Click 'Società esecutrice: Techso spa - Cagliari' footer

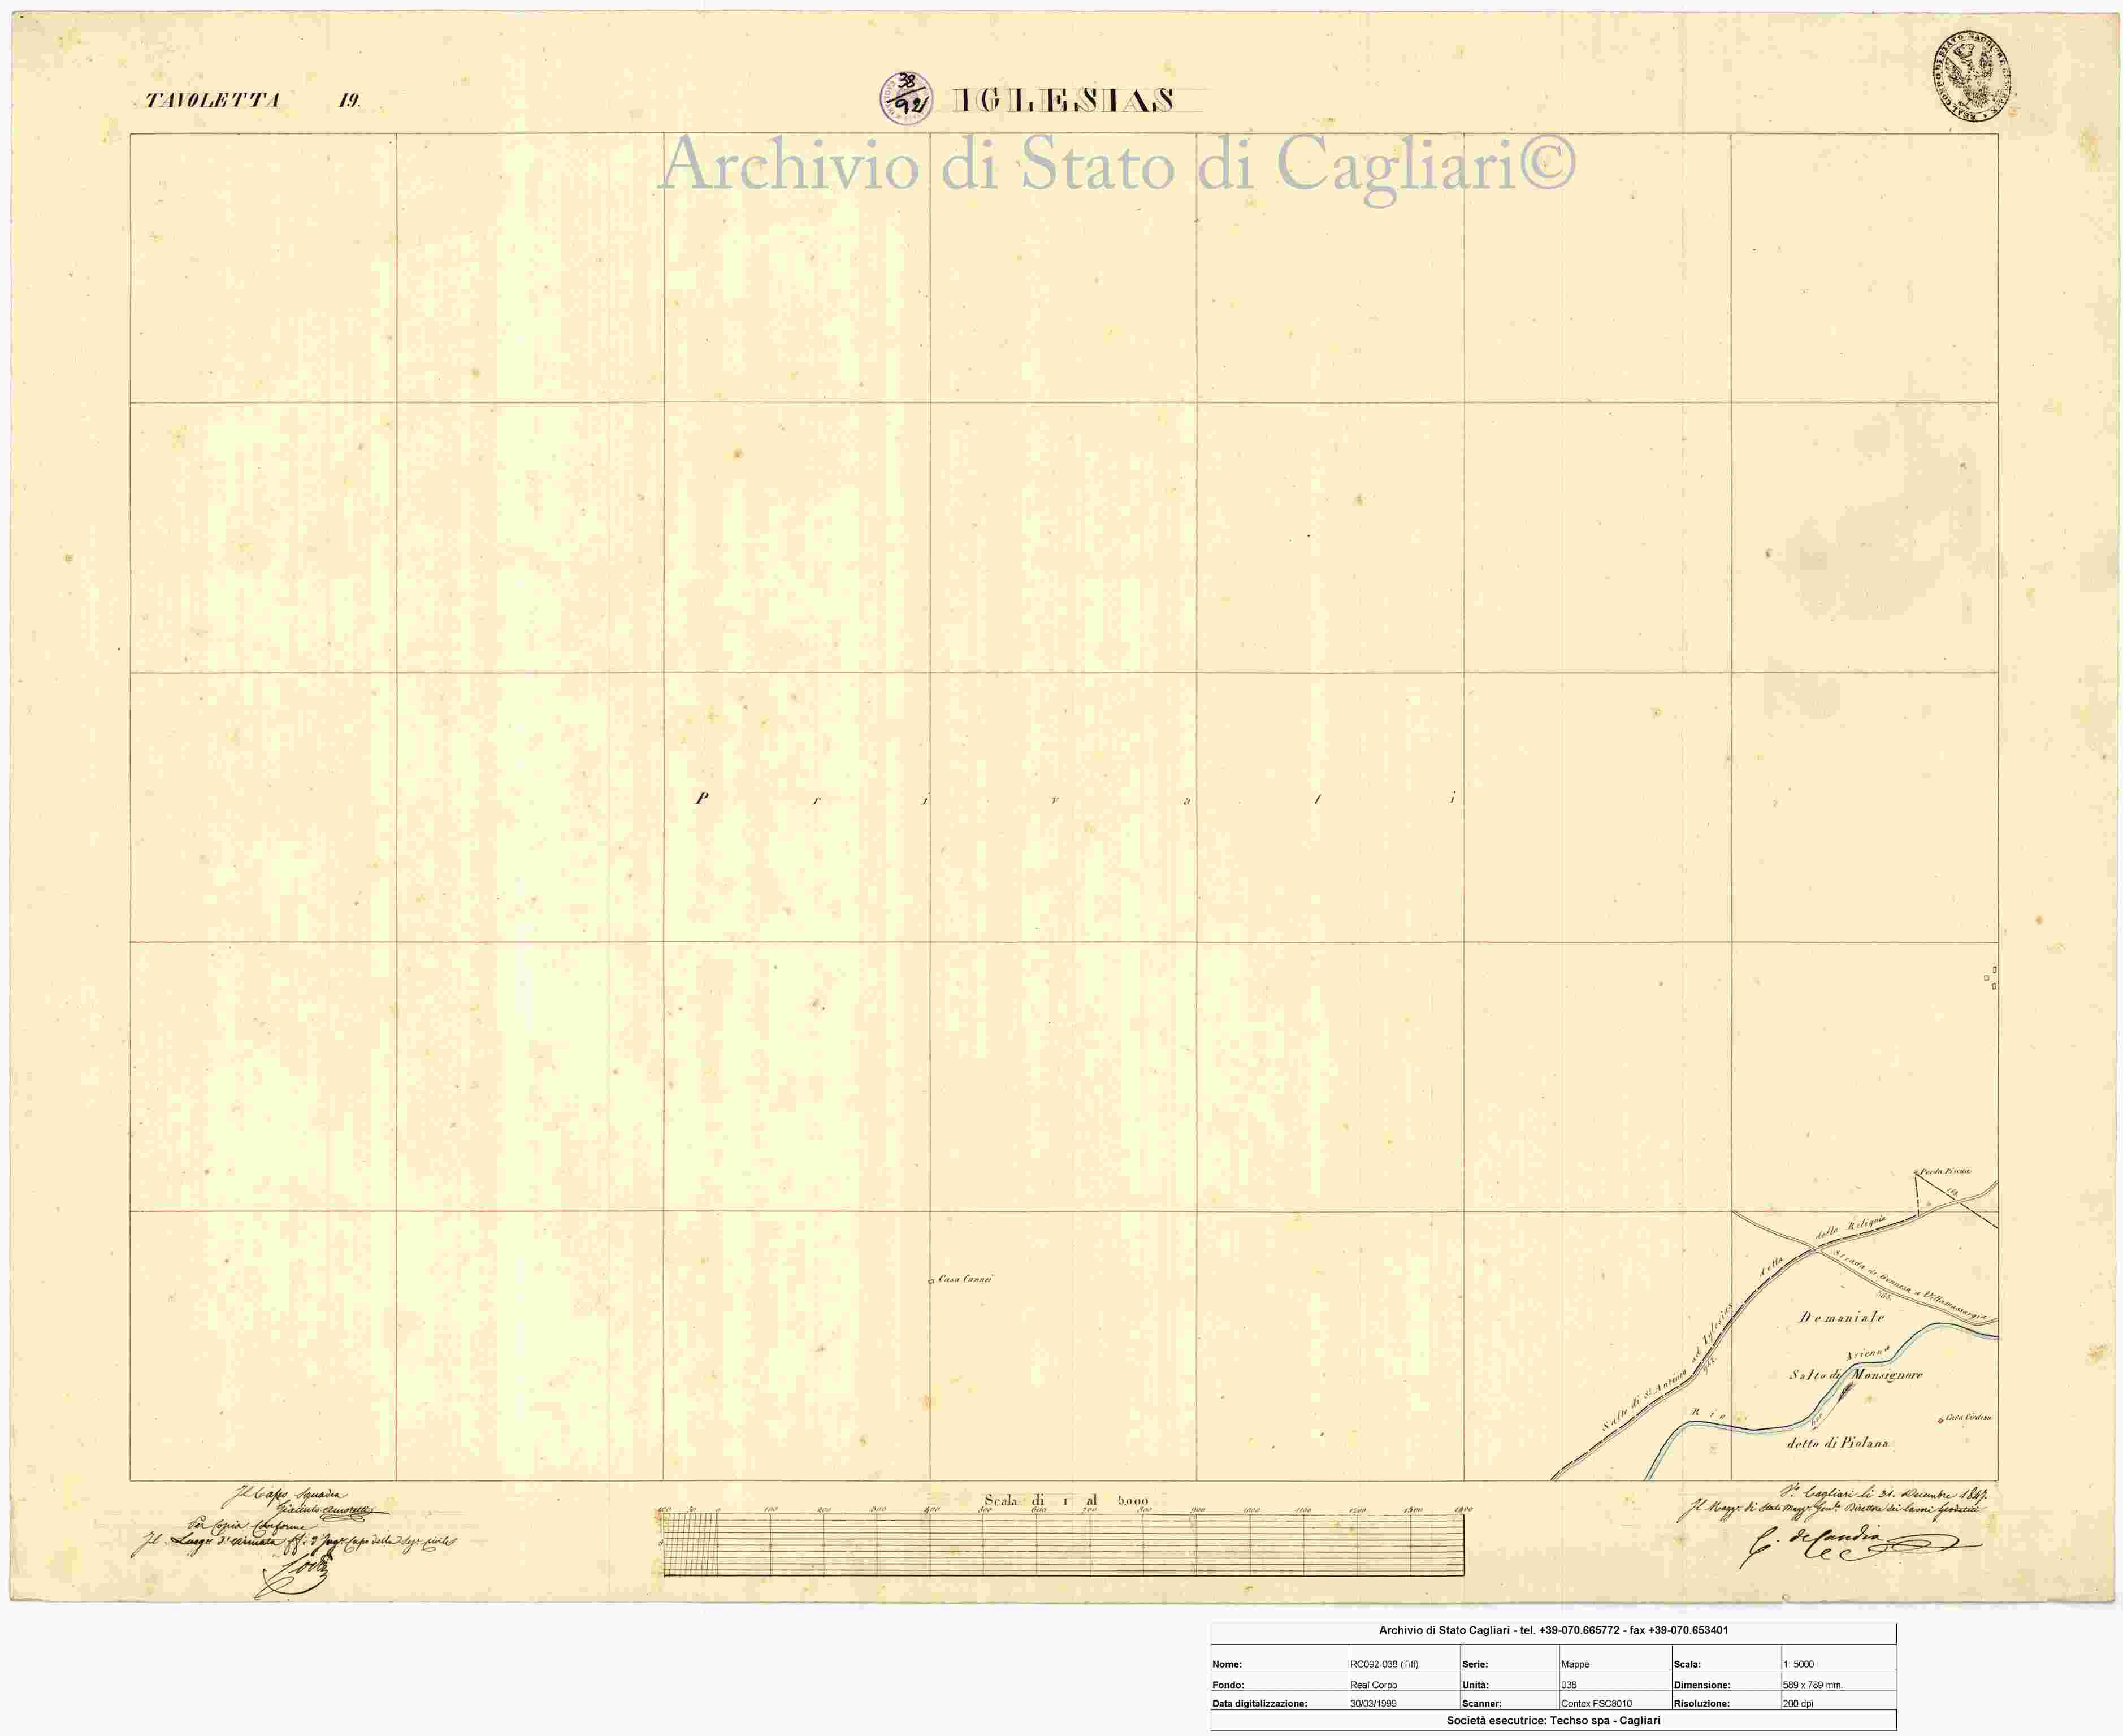click(x=1553, y=1720)
